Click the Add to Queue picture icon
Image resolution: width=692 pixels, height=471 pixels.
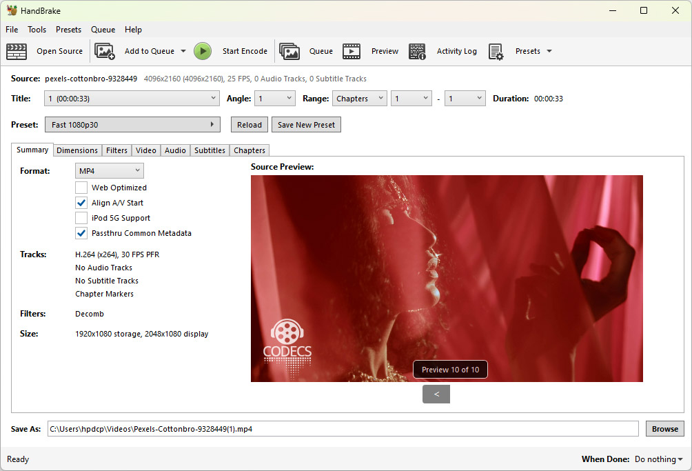pyautogui.click(x=105, y=51)
